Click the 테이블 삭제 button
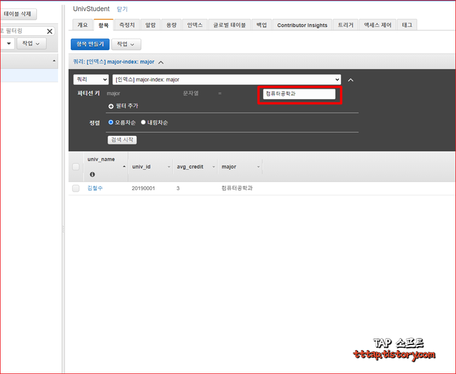 (x=18, y=14)
